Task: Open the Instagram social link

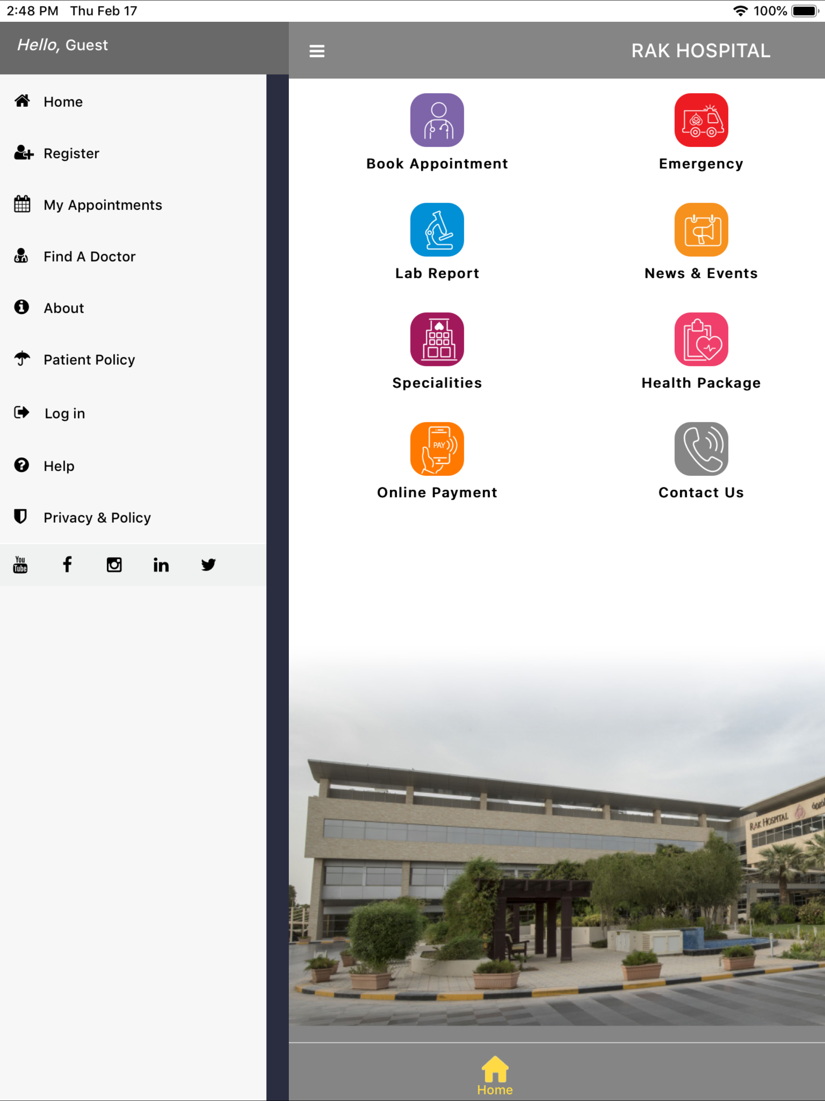Action: [114, 565]
